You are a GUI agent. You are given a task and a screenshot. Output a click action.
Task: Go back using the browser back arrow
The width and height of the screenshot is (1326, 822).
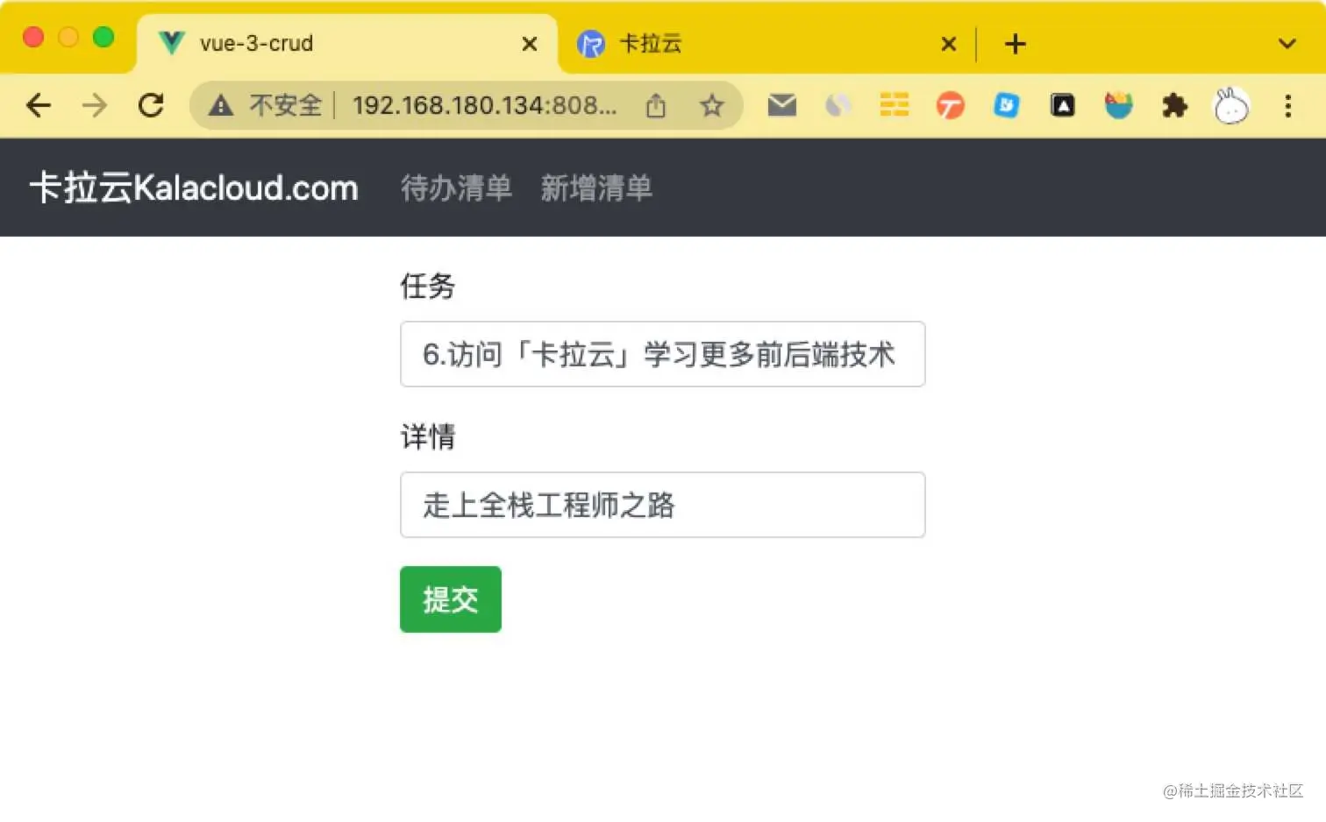39,106
